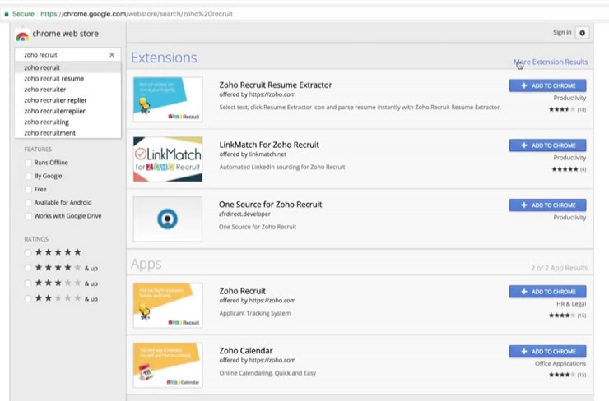Click the secure padlock icon in address bar
609x401 pixels.
pyautogui.click(x=7, y=14)
